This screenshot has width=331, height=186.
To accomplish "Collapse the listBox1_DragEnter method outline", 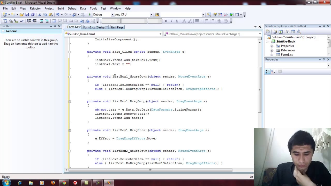I will [x=70, y=130].
